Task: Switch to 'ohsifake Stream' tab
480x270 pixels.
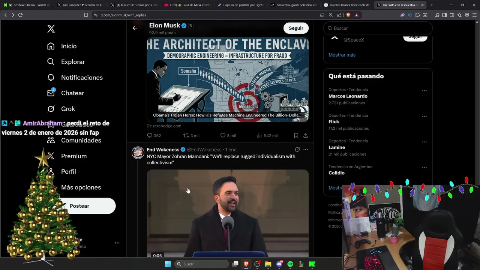Action: (26, 5)
